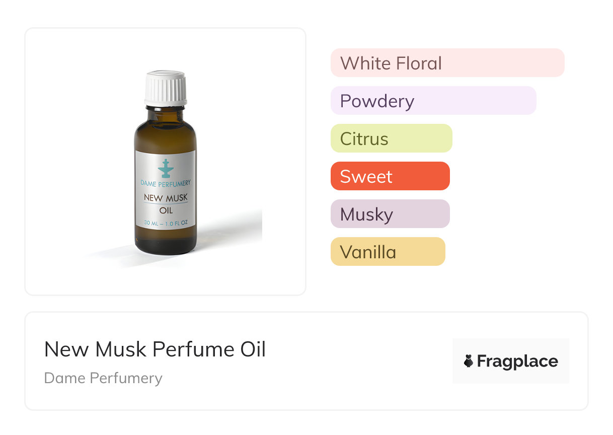
Task: Click the Fragplace wordmark text
Action: (517, 361)
